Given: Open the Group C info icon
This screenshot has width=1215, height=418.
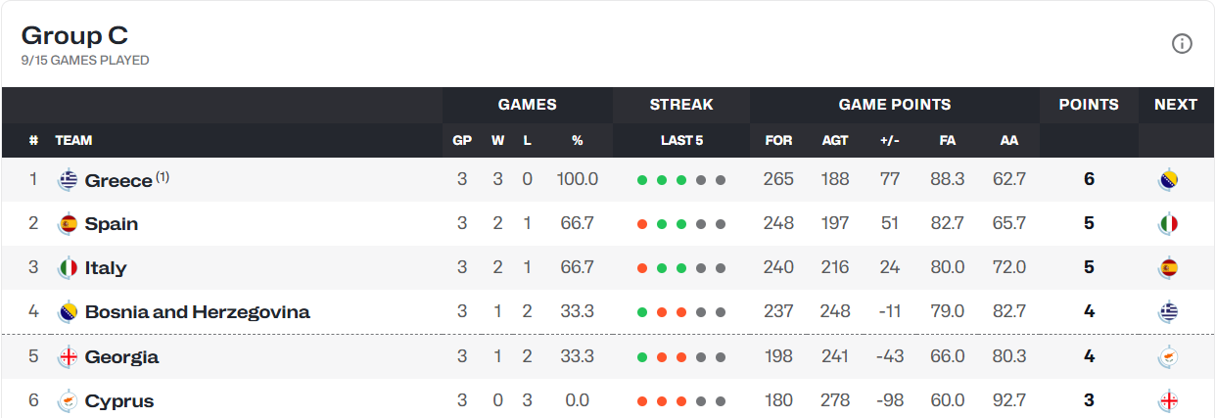Looking at the screenshot, I should [1182, 43].
